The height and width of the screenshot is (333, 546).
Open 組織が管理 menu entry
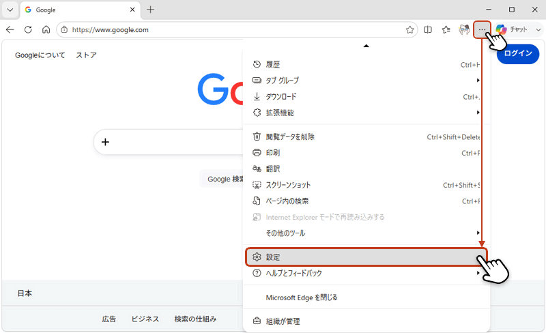pyautogui.click(x=367, y=321)
